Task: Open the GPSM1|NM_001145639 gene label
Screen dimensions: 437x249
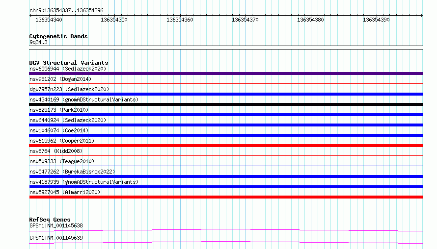Action: click(56, 238)
